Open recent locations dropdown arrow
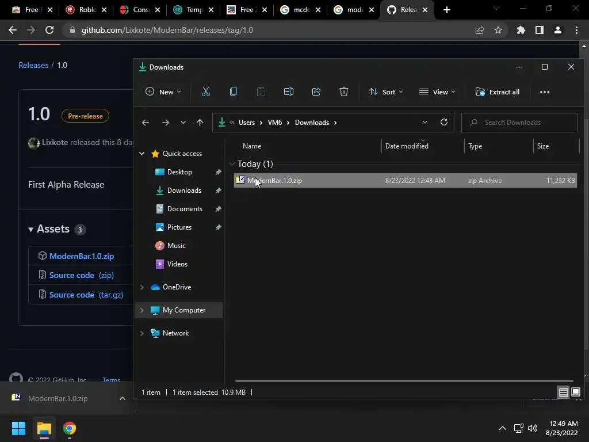 tap(183, 123)
